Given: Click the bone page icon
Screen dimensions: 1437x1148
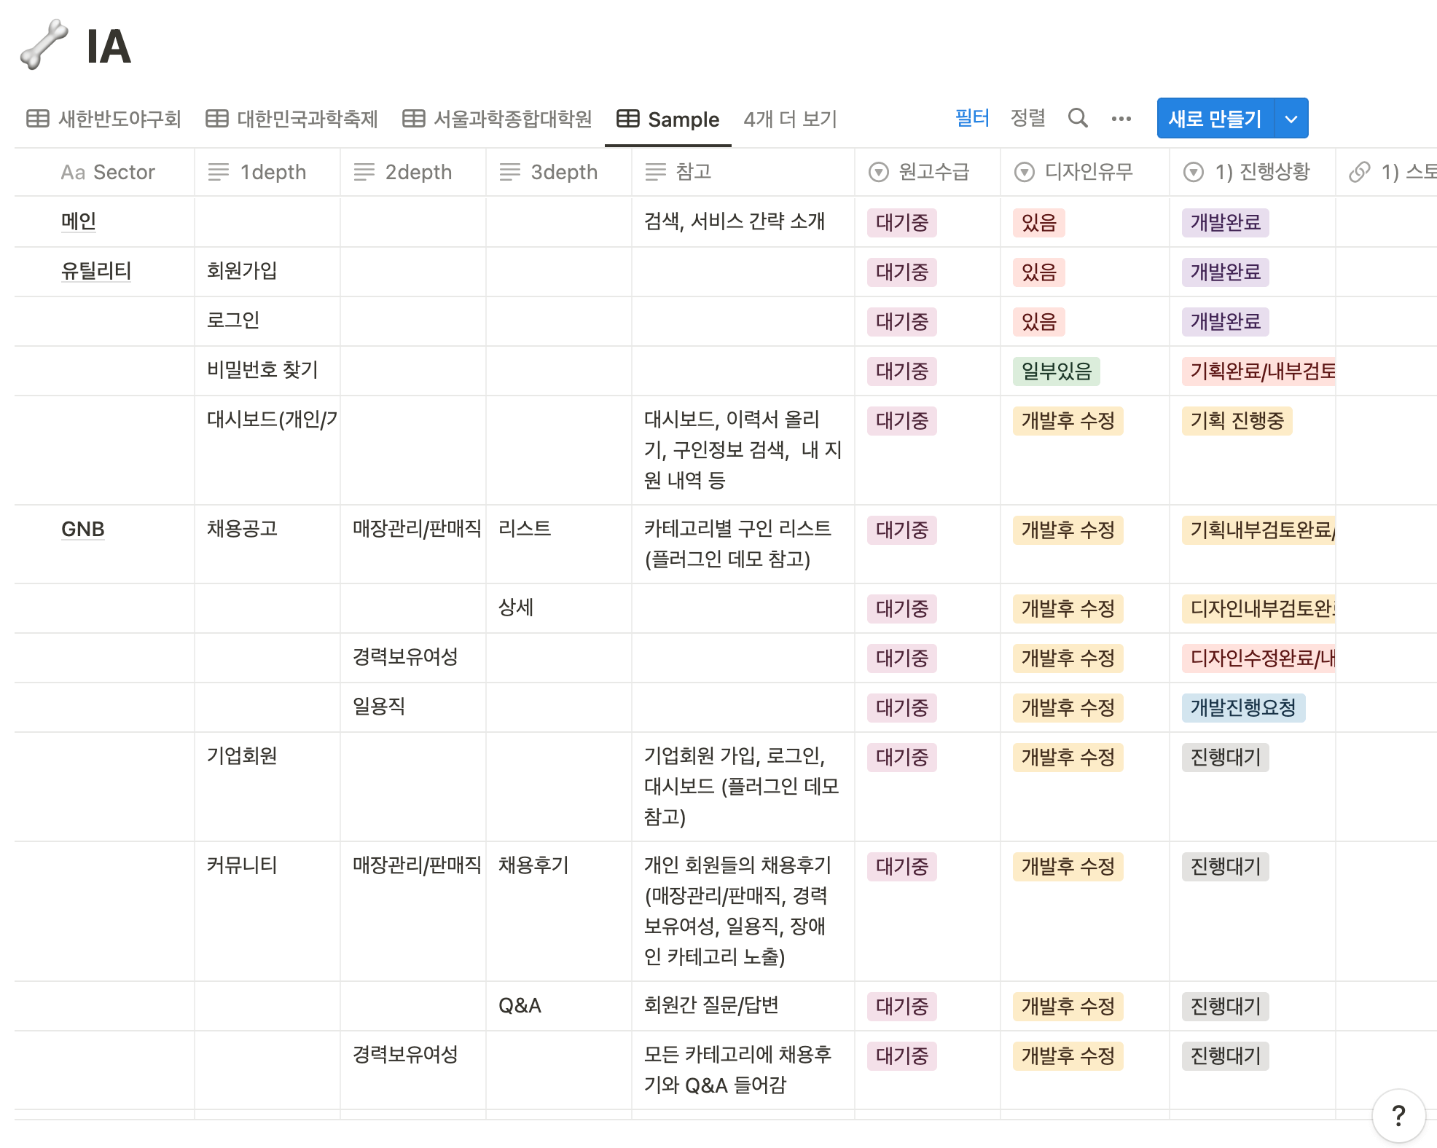Looking at the screenshot, I should coord(44,45).
